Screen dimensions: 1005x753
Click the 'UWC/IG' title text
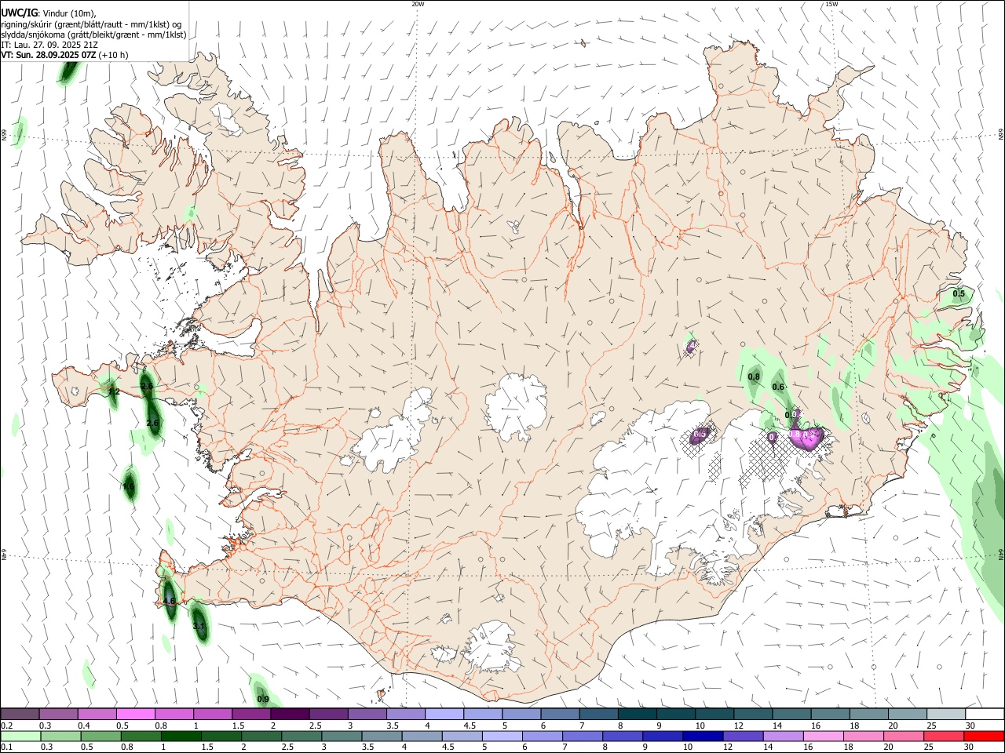(x=19, y=13)
